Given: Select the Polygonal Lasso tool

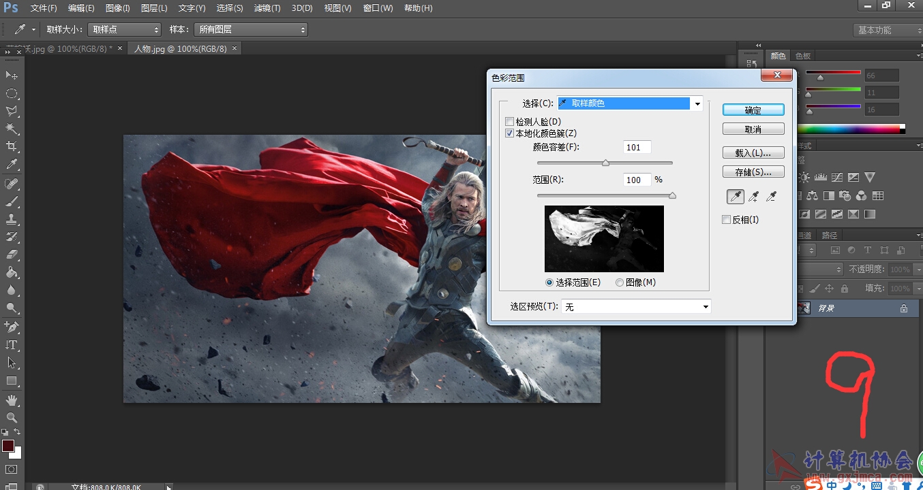Looking at the screenshot, I should pos(12,111).
